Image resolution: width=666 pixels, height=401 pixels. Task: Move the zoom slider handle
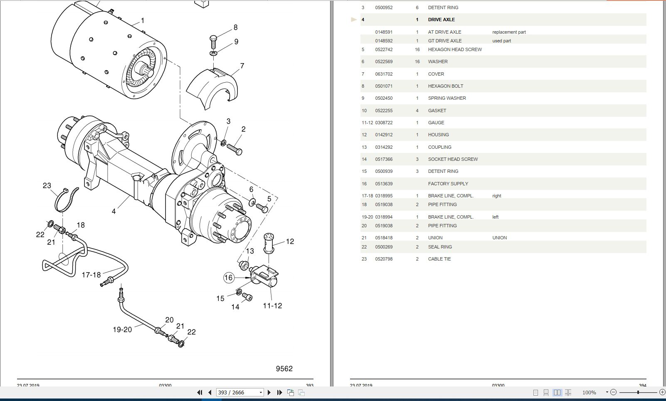pyautogui.click(x=638, y=392)
